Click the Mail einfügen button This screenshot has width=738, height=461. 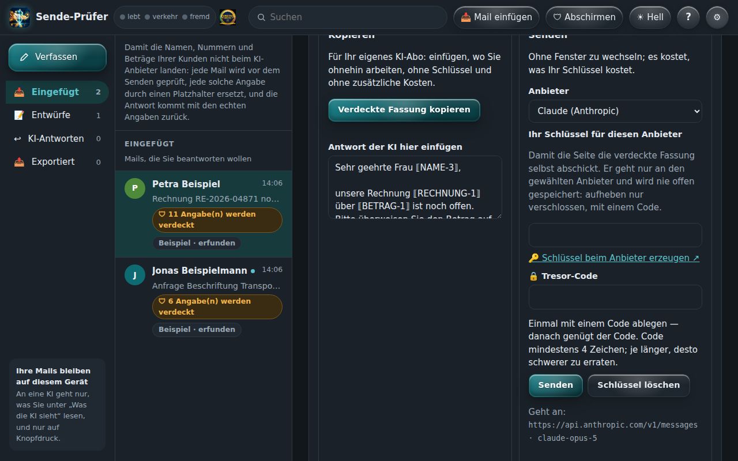pos(496,17)
